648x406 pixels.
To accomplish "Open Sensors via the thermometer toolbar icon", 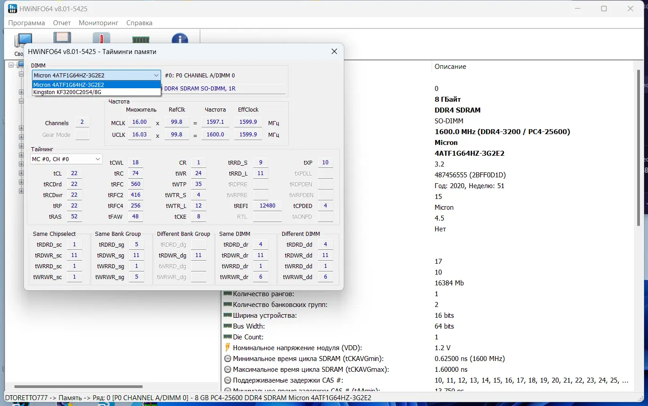I will 102,39.
